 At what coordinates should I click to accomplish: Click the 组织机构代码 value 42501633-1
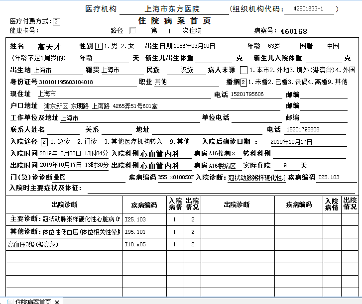pyautogui.click(x=309, y=9)
